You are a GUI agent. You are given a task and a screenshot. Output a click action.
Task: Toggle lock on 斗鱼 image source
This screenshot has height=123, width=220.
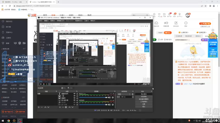(x=77, y=96)
